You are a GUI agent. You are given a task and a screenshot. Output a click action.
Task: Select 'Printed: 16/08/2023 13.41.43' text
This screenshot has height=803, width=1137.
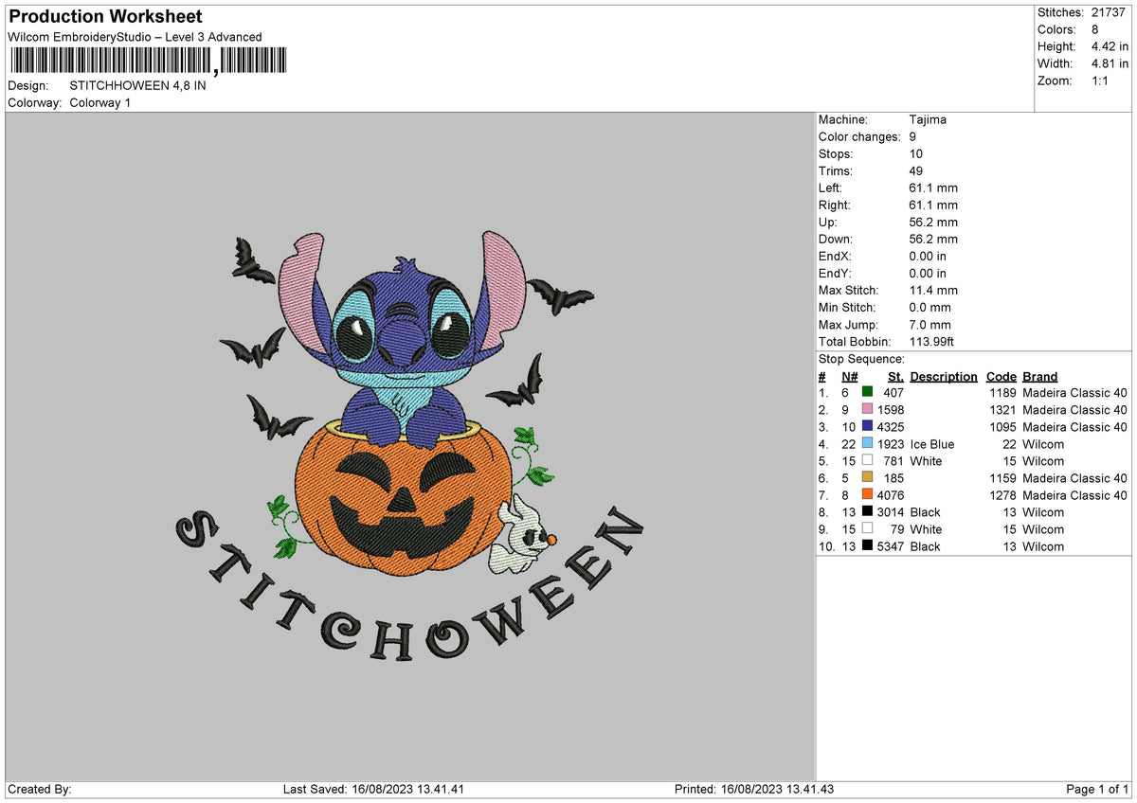pos(754,789)
